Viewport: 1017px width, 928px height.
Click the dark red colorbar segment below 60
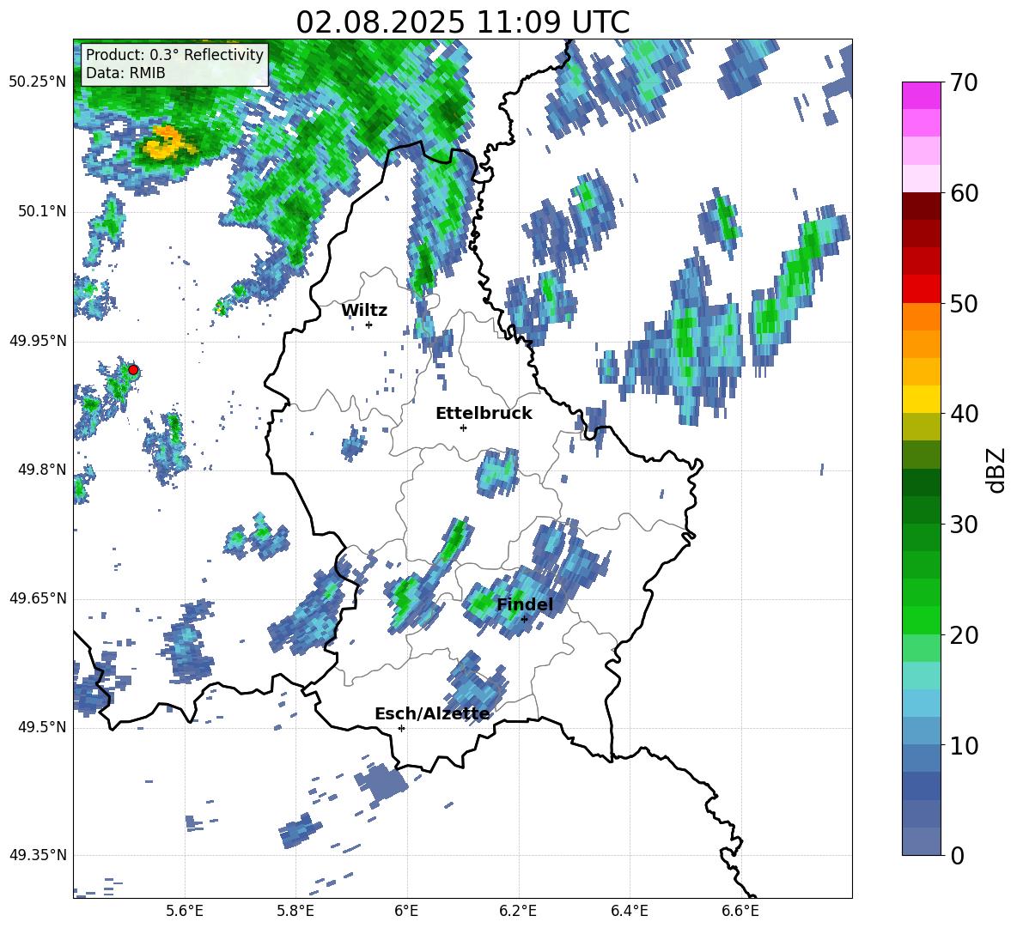coord(921,206)
